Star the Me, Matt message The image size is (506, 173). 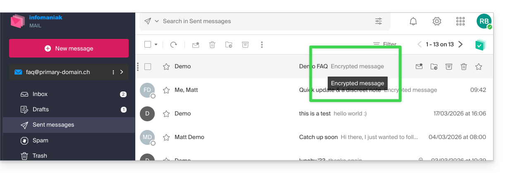(166, 90)
